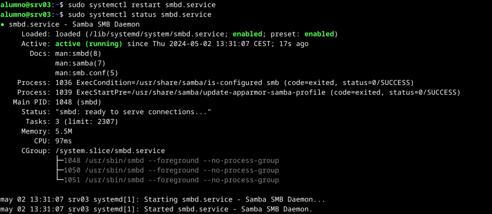Image resolution: width=492 pixels, height=214 pixels.
Task: Click the "smbd: ready to serve connections..." status message
Action: point(134,112)
